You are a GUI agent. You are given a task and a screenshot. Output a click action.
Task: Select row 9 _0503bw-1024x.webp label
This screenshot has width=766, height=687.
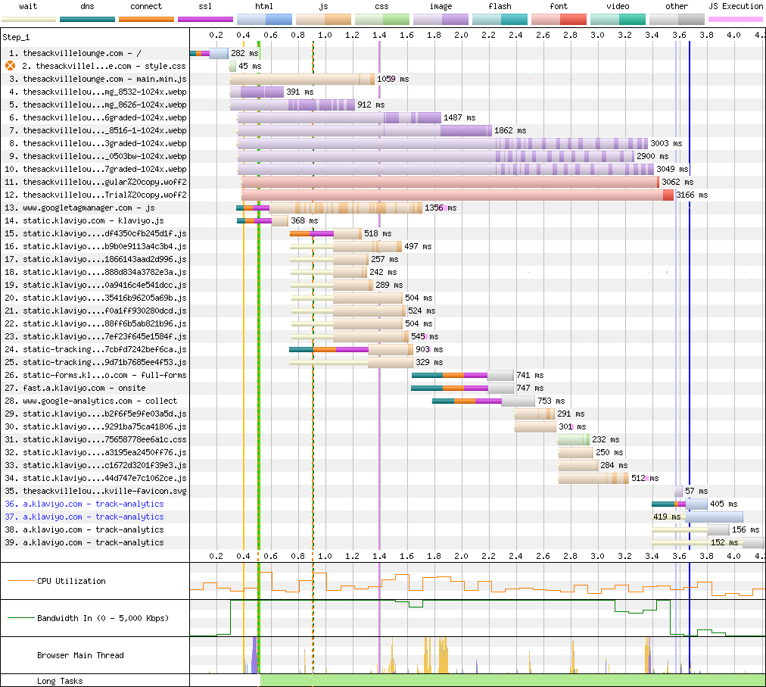[98, 157]
